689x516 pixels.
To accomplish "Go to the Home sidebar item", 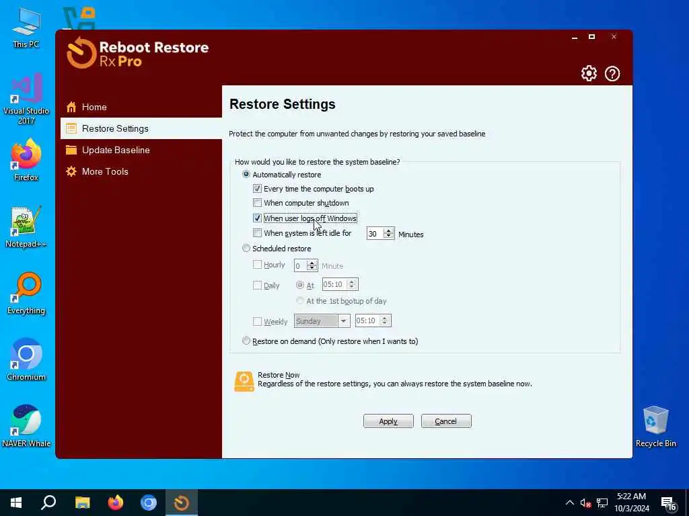I will (x=141, y=107).
